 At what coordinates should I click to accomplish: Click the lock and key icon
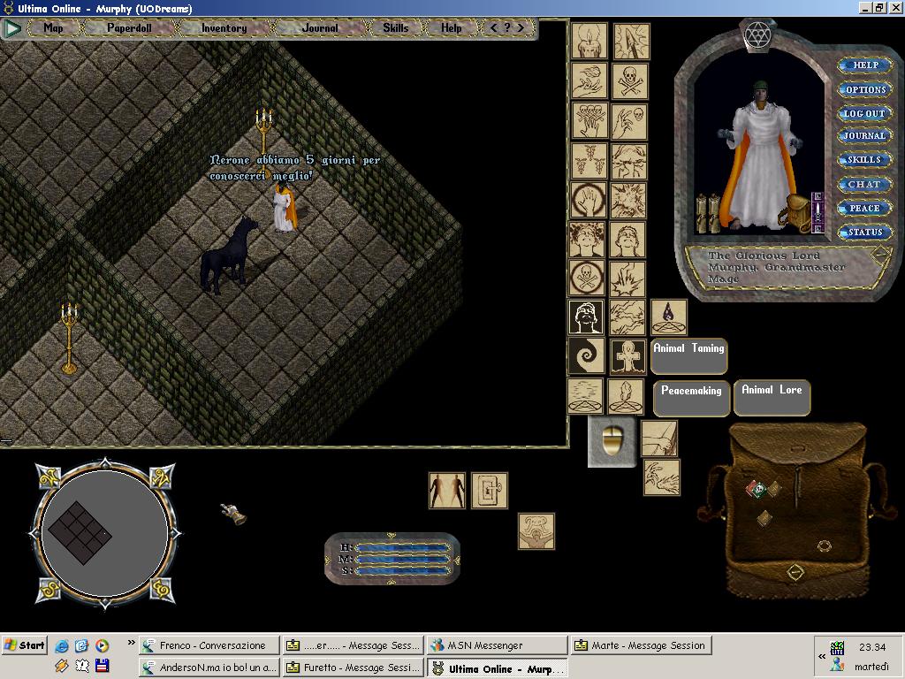pos(490,491)
